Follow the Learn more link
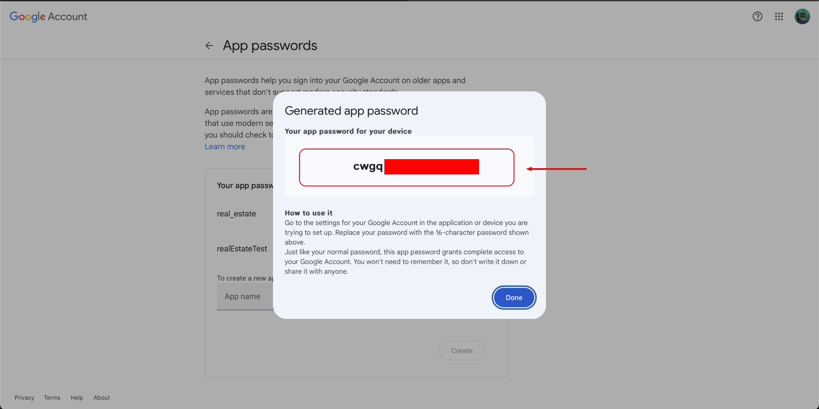The height and width of the screenshot is (409, 819). pyautogui.click(x=225, y=146)
